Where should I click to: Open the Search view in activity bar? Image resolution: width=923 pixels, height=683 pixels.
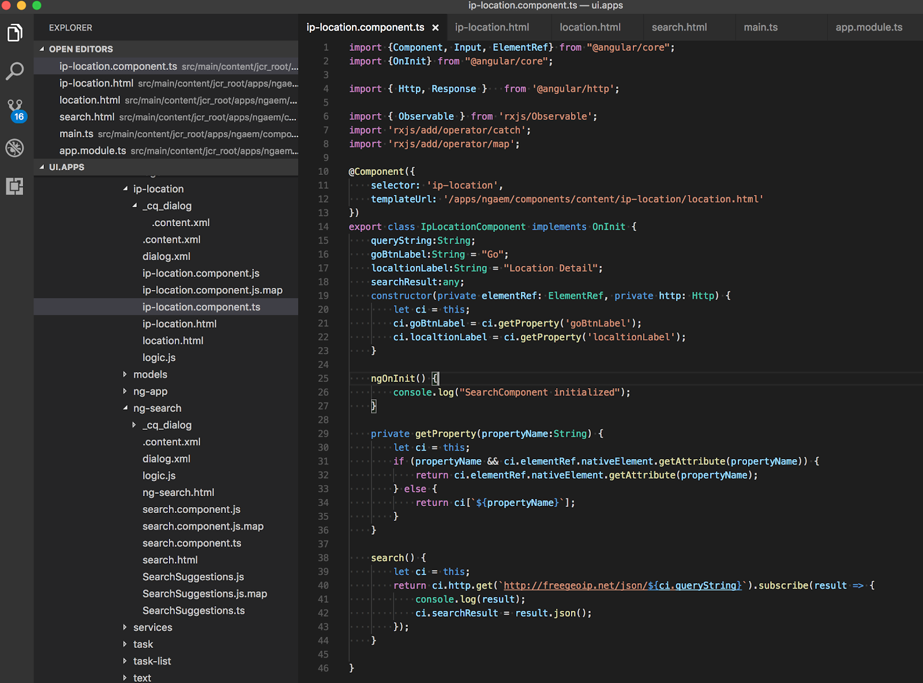(x=15, y=71)
